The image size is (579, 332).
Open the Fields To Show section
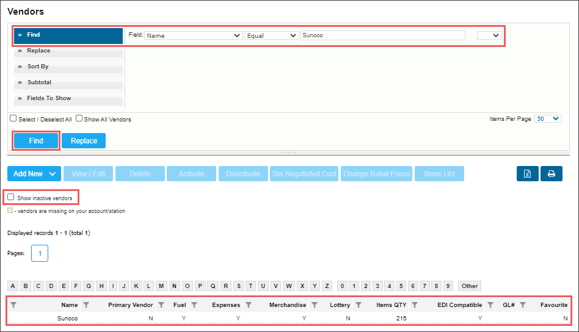(68, 98)
